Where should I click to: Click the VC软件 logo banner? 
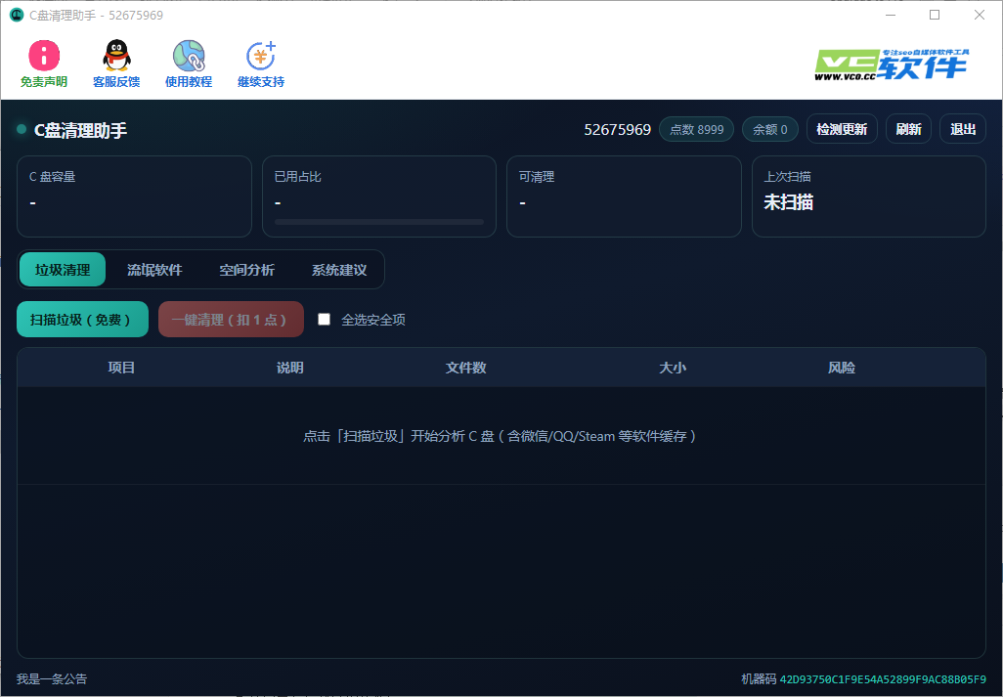(891, 65)
